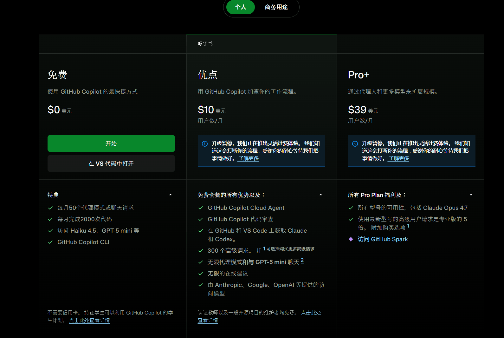Select the 个人 plan toggle
Viewport: 504px width, 338px height.
click(240, 7)
